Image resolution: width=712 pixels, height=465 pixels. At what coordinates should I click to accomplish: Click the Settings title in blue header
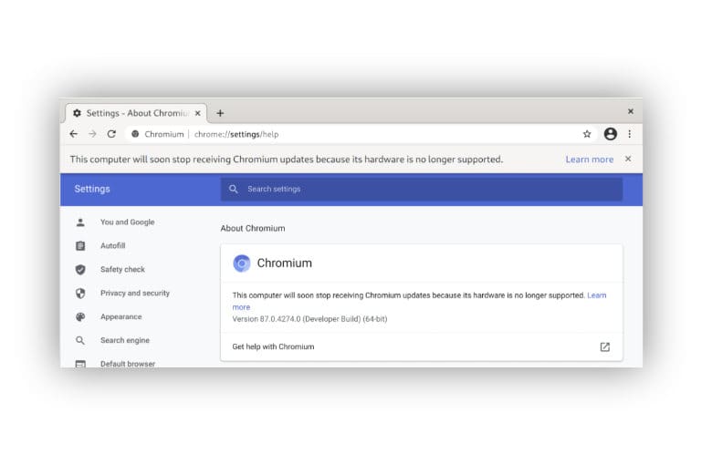[92, 189]
